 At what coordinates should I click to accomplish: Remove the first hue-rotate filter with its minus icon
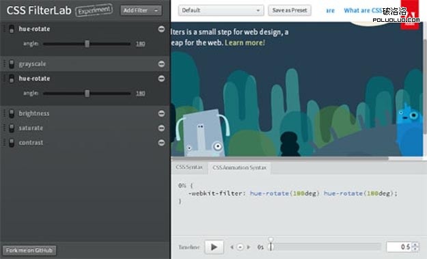coord(161,29)
